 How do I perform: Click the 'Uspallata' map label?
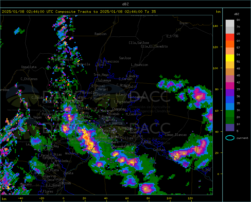tap(29, 67)
